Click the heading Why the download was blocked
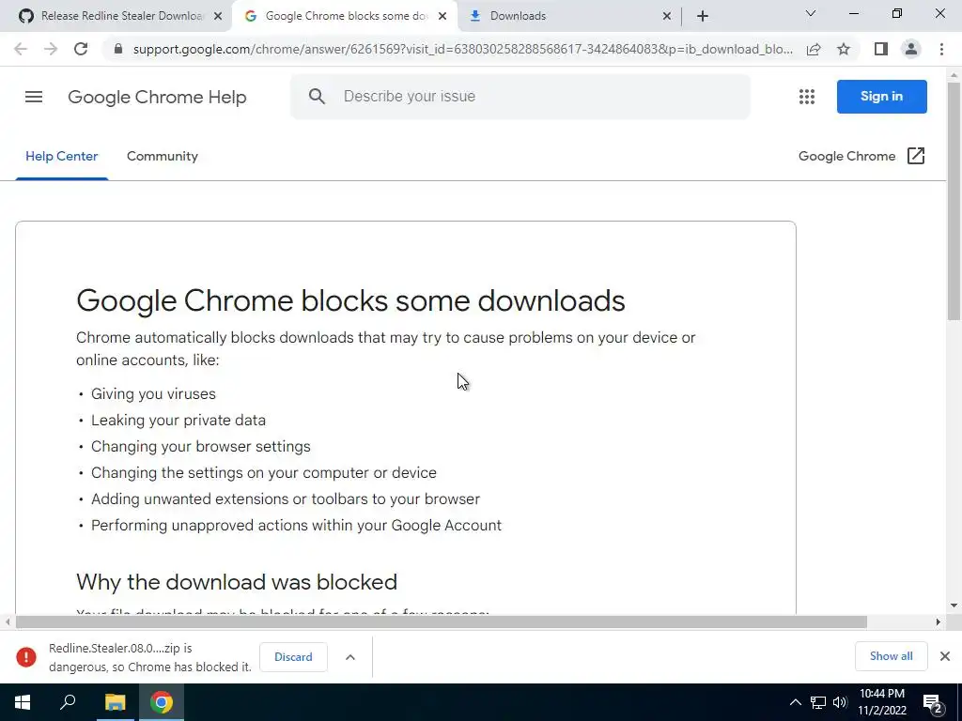This screenshot has height=721, width=962. click(x=237, y=582)
